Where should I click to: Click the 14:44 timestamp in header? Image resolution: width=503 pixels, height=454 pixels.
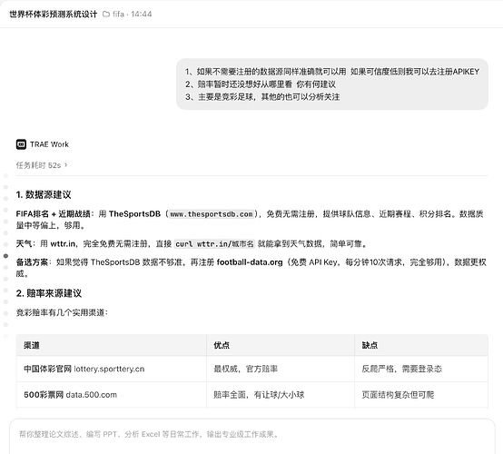click(x=141, y=15)
